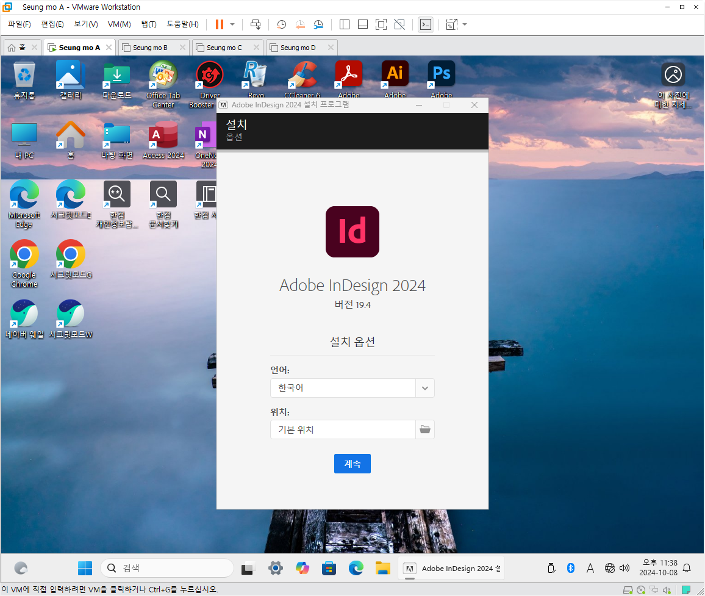Image resolution: width=705 pixels, height=596 pixels.
Task: Select the Access 2024 desktop icon
Action: [x=163, y=140]
